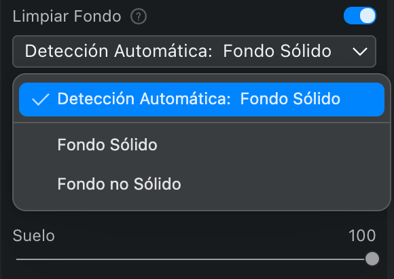Click the Suelo label
394x279 pixels.
pos(34,236)
